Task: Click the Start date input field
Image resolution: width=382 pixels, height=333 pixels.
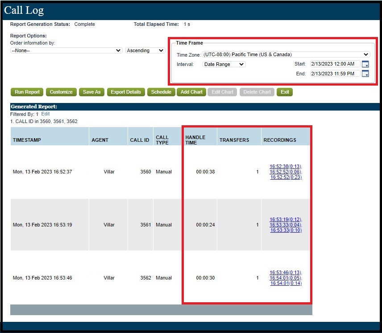Action: [x=335, y=64]
